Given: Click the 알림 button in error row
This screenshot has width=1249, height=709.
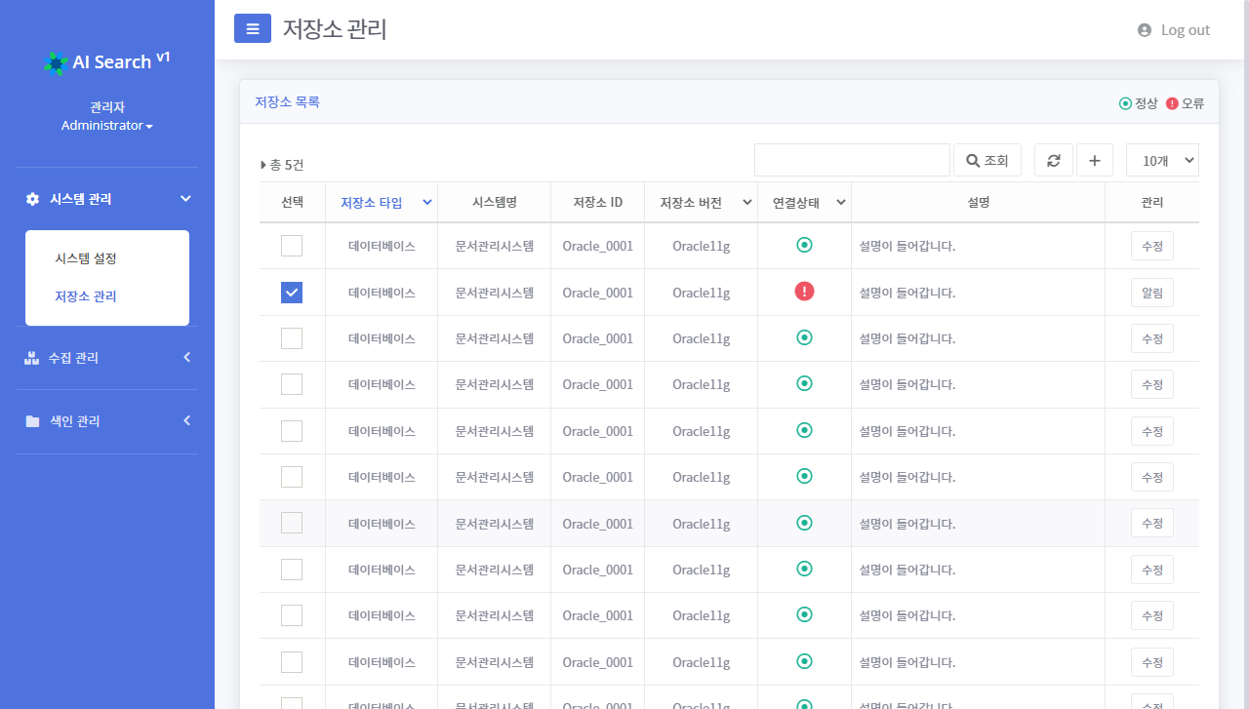Looking at the screenshot, I should tap(1151, 293).
